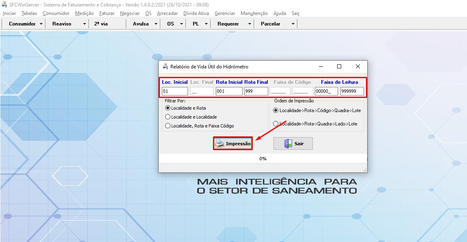Click the dialog resize grip corner
The width and height of the screenshot is (467, 242).
pyautogui.click(x=364, y=170)
